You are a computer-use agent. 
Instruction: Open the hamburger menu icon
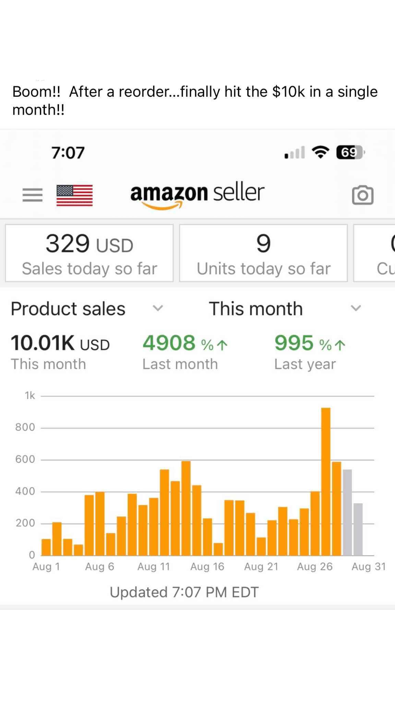coord(33,195)
